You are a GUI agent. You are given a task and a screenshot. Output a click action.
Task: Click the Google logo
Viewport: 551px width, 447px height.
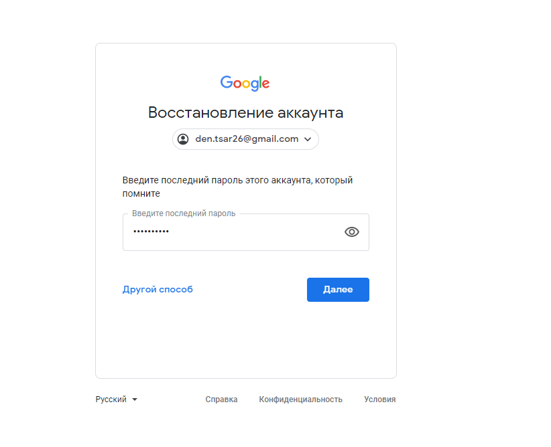tap(245, 83)
